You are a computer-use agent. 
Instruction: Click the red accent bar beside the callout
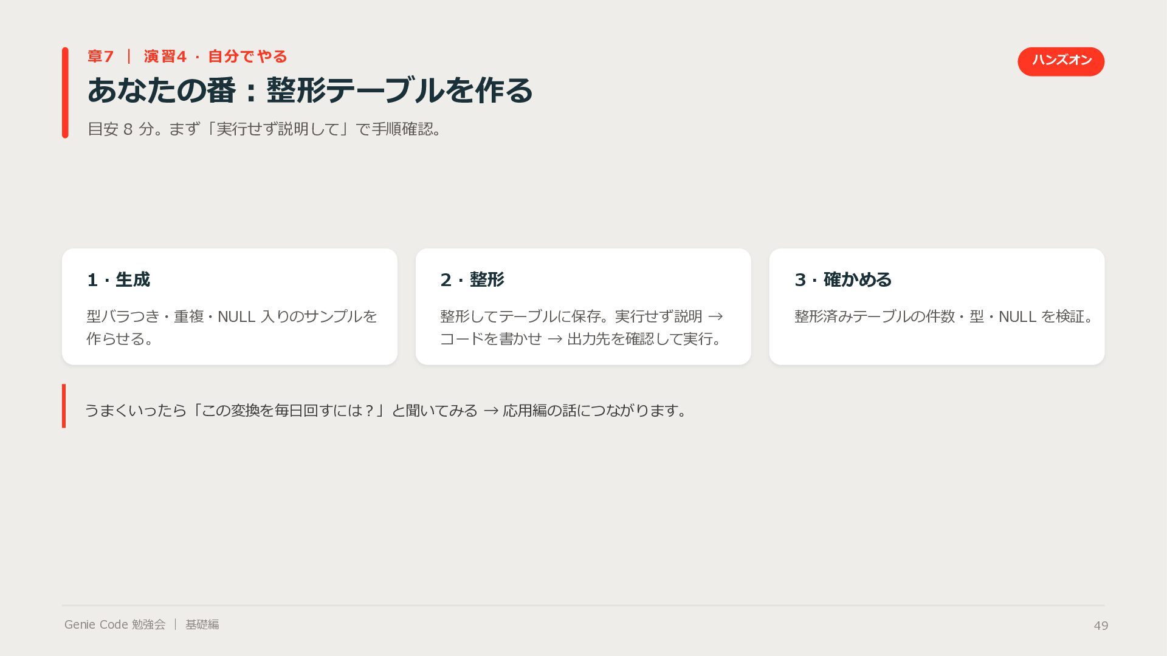[x=64, y=406]
